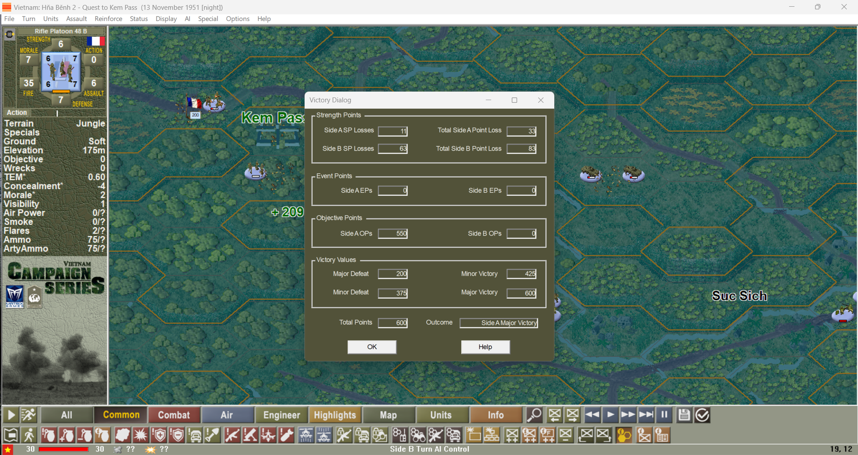This screenshot has height=455, width=858.
Task: Switch to the Info toolbar tab
Action: point(496,415)
